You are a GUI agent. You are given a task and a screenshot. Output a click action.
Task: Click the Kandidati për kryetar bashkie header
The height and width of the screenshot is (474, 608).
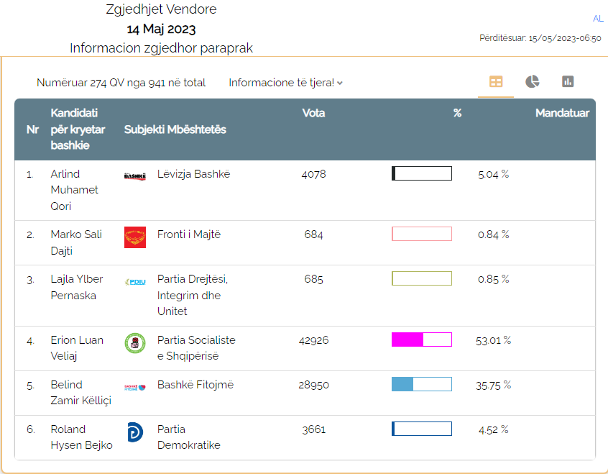(x=78, y=129)
